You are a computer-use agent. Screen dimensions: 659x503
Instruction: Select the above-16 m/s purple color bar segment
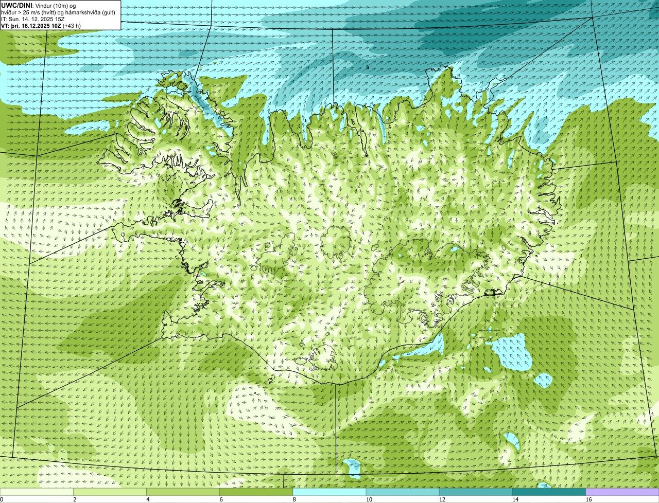622,492
